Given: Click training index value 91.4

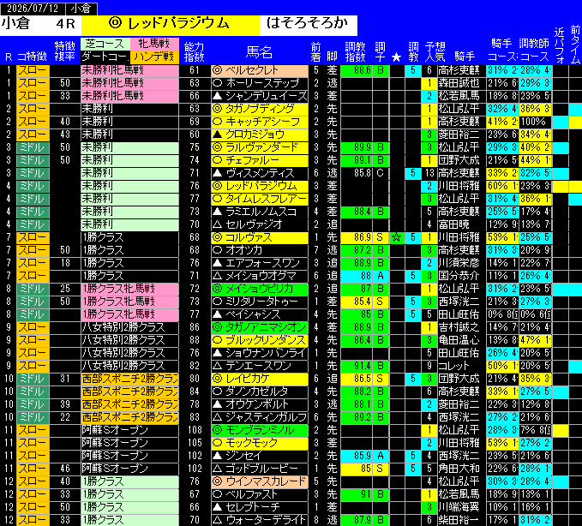Looking at the screenshot, I should [357, 366].
